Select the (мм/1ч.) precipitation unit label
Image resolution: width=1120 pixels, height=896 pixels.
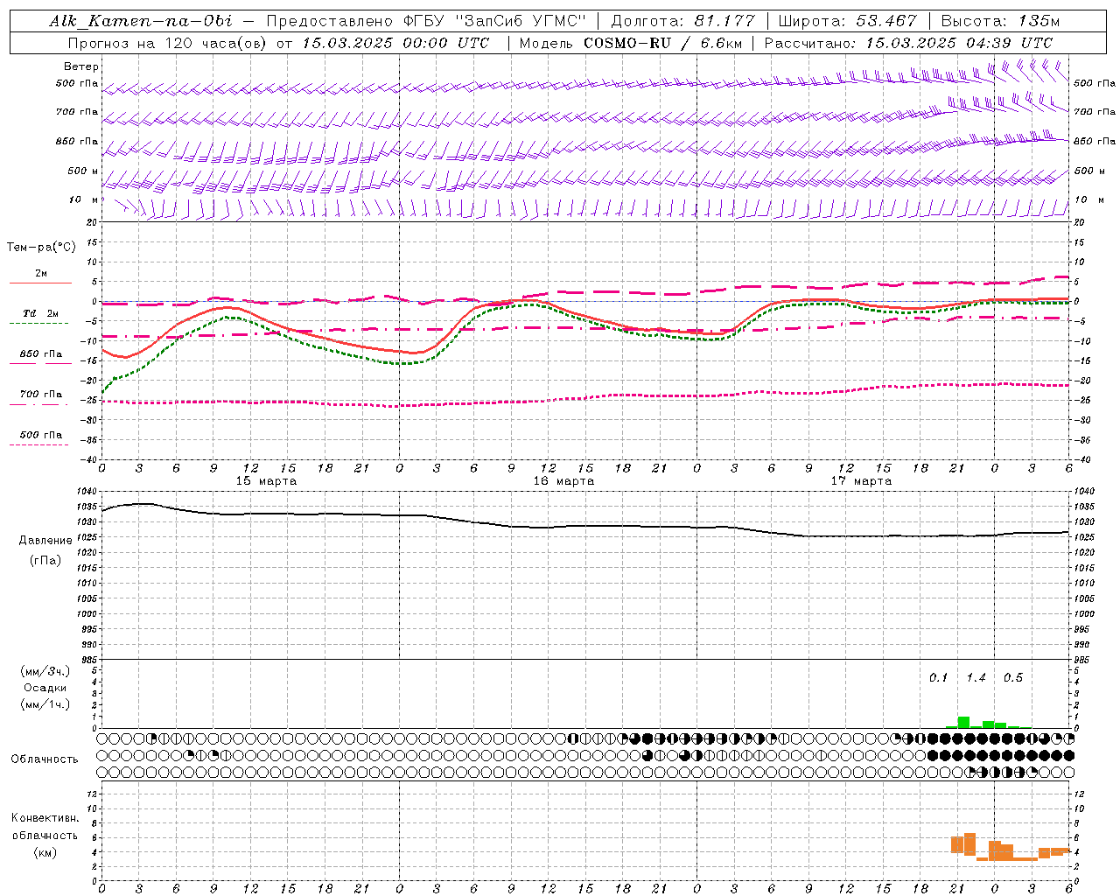tap(45, 704)
